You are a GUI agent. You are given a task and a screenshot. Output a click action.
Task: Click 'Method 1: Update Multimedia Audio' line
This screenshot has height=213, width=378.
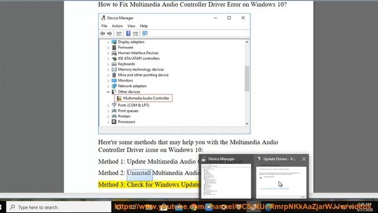(x=149, y=162)
